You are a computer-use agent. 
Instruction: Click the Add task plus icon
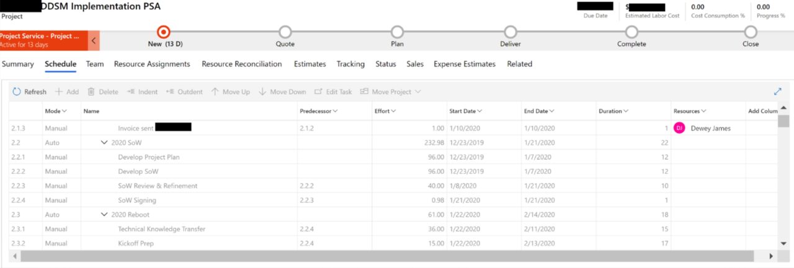tap(59, 92)
